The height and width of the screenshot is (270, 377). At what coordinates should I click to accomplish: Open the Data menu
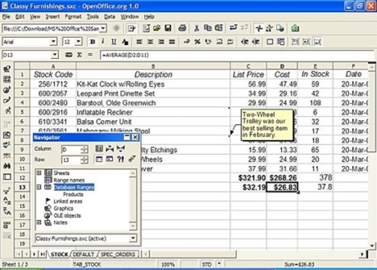[110, 16]
